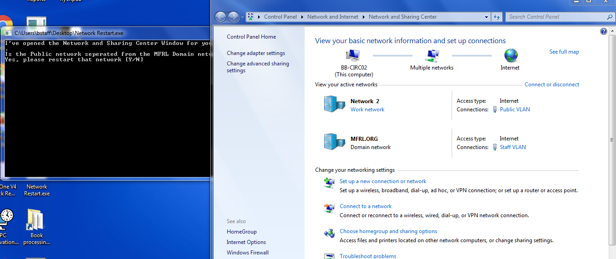
Task: Click the plug icon beside Staff VLAN
Action: point(495,147)
